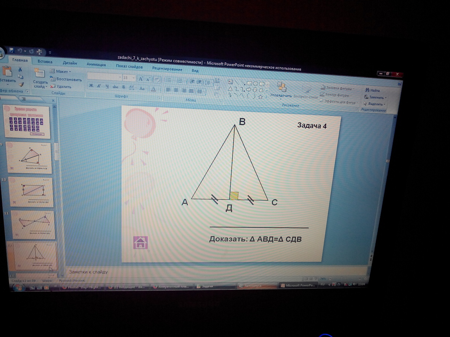Click the Home icon on the slide
The width and height of the screenshot is (450, 337).
pyautogui.click(x=141, y=243)
